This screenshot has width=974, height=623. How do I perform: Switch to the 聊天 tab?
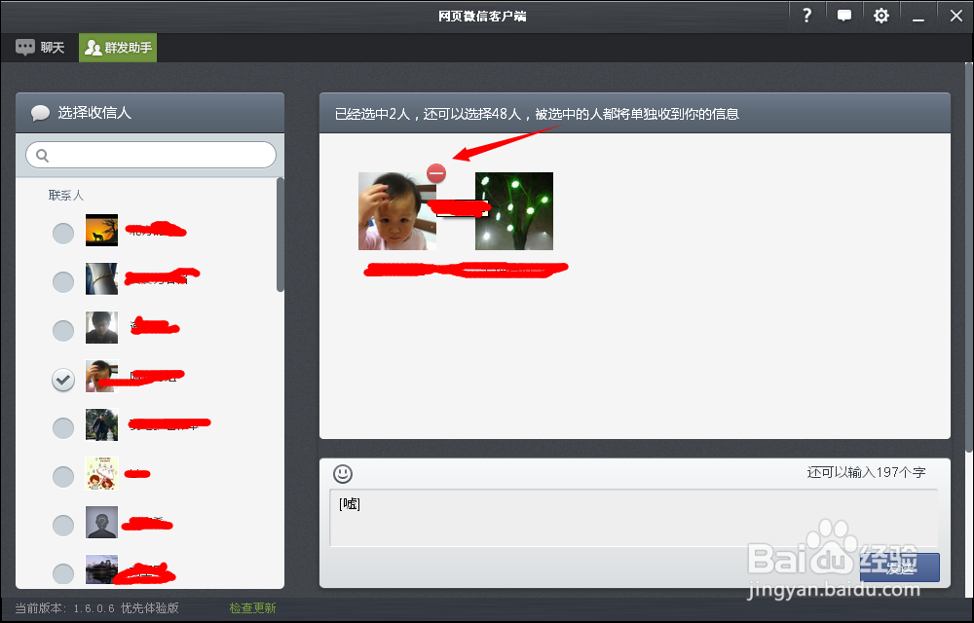pos(39,46)
